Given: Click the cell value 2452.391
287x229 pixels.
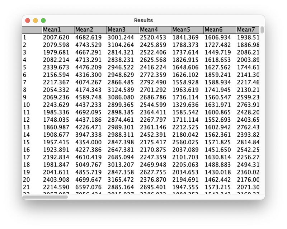Looking at the screenshot, I should click(153, 135).
